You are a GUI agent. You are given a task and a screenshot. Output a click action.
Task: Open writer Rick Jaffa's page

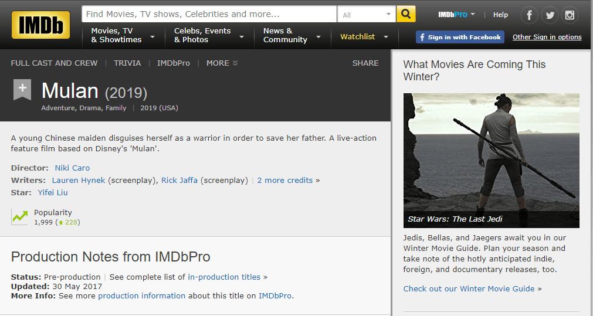pos(179,181)
